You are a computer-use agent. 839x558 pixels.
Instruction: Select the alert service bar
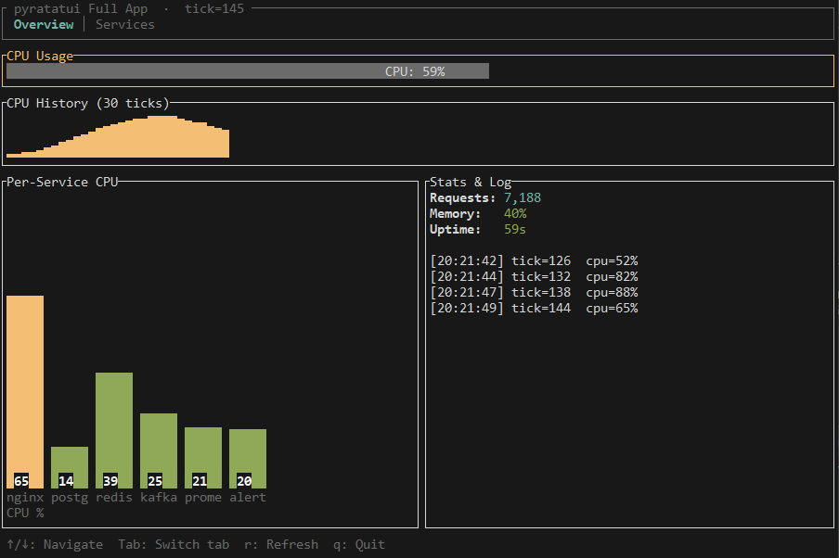pos(248,458)
